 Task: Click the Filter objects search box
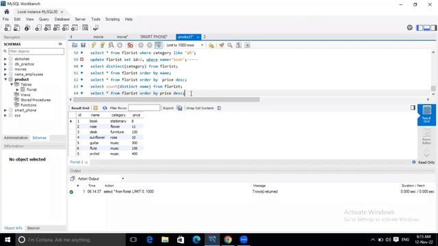pyautogui.click(x=36, y=51)
